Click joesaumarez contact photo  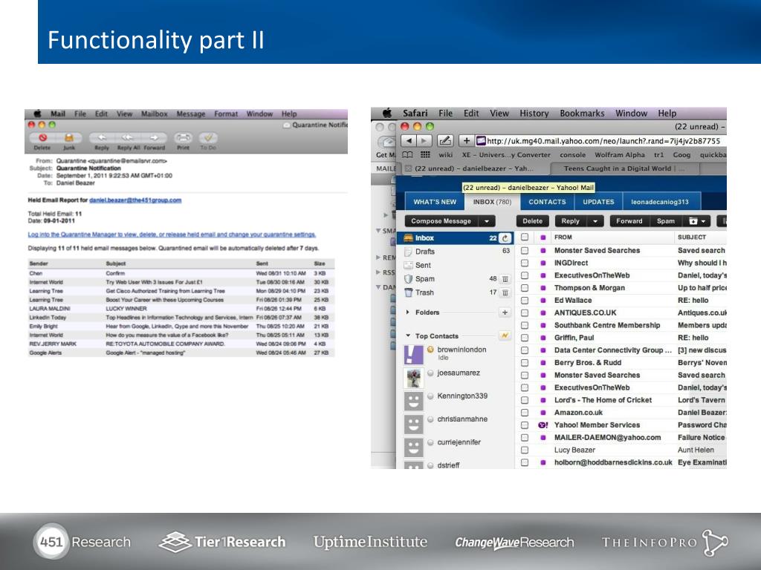(413, 378)
